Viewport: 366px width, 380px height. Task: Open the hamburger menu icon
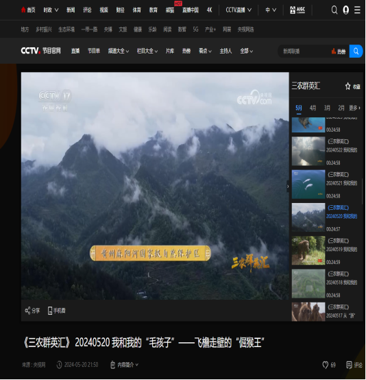pos(357,10)
